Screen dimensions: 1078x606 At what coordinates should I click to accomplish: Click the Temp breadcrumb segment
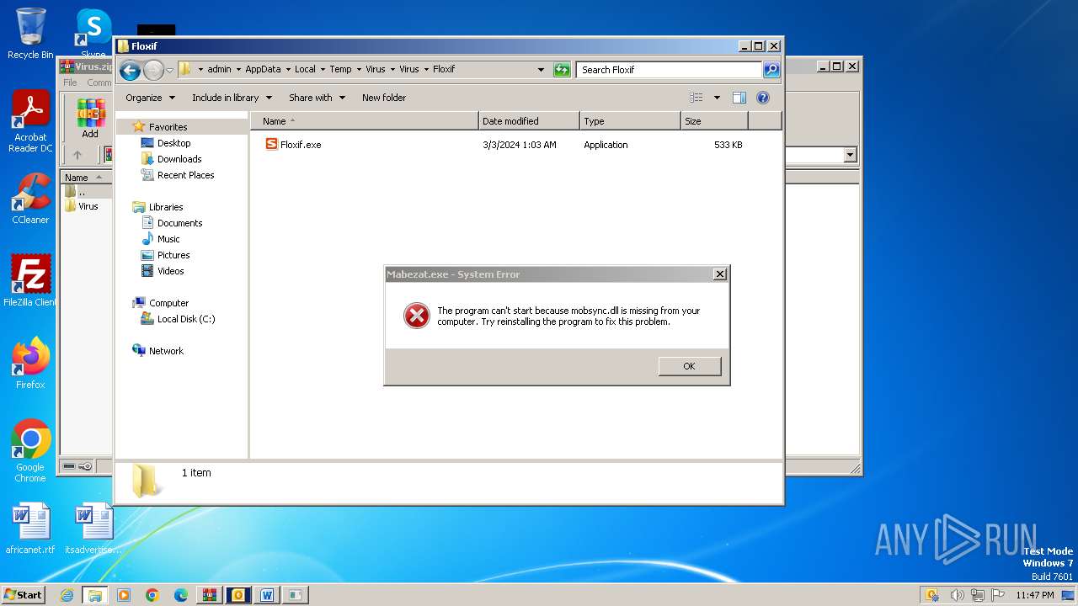[x=340, y=70]
